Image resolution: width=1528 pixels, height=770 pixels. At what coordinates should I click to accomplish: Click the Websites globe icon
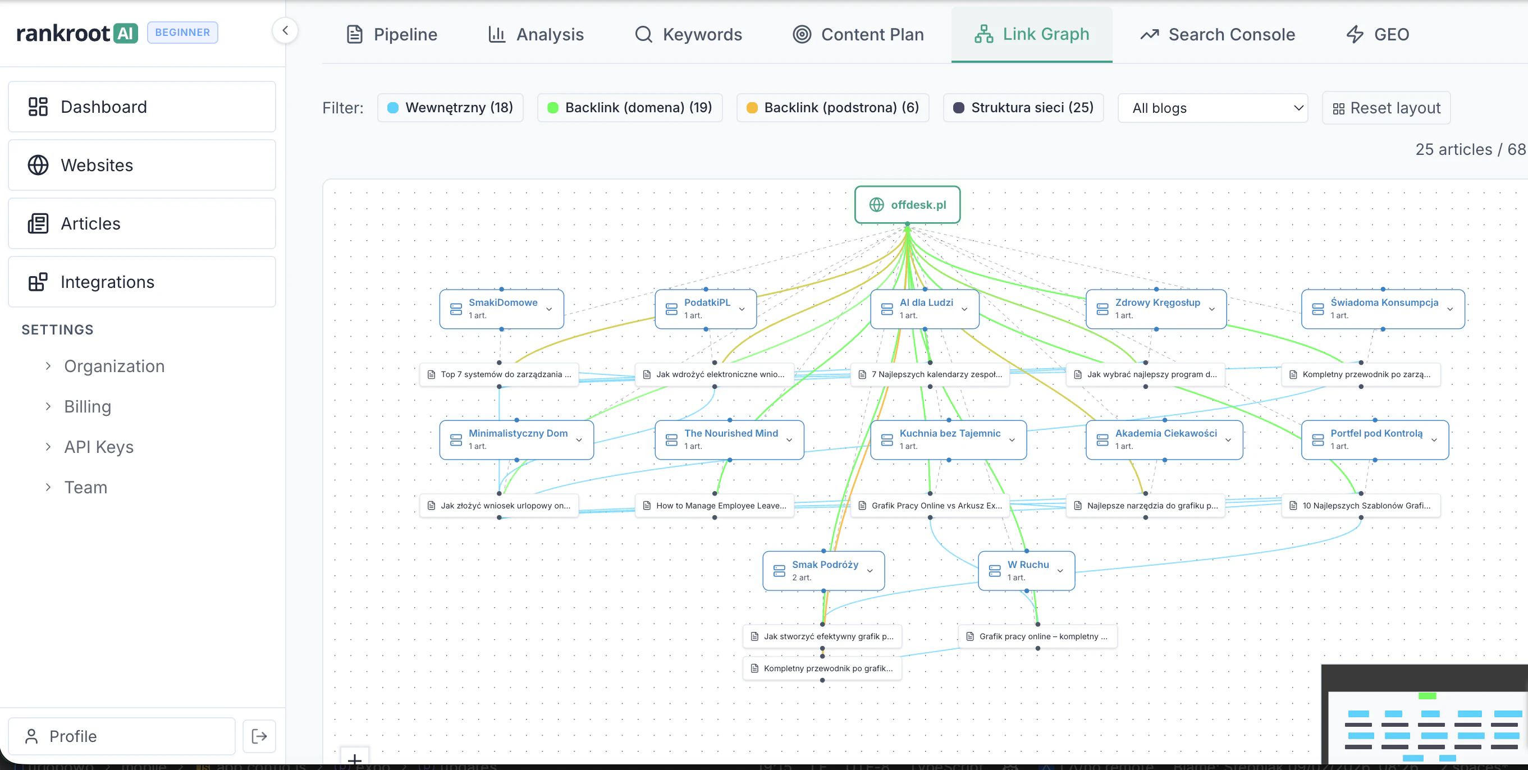click(38, 165)
